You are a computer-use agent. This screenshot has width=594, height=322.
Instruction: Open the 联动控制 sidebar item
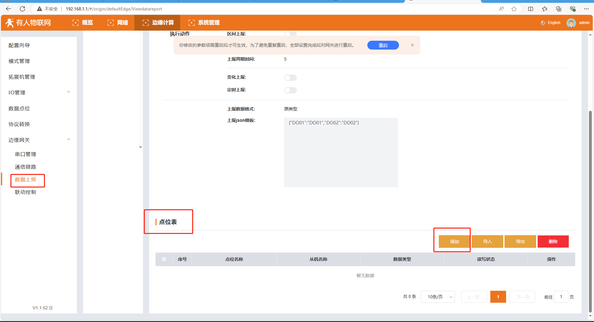[25, 192]
